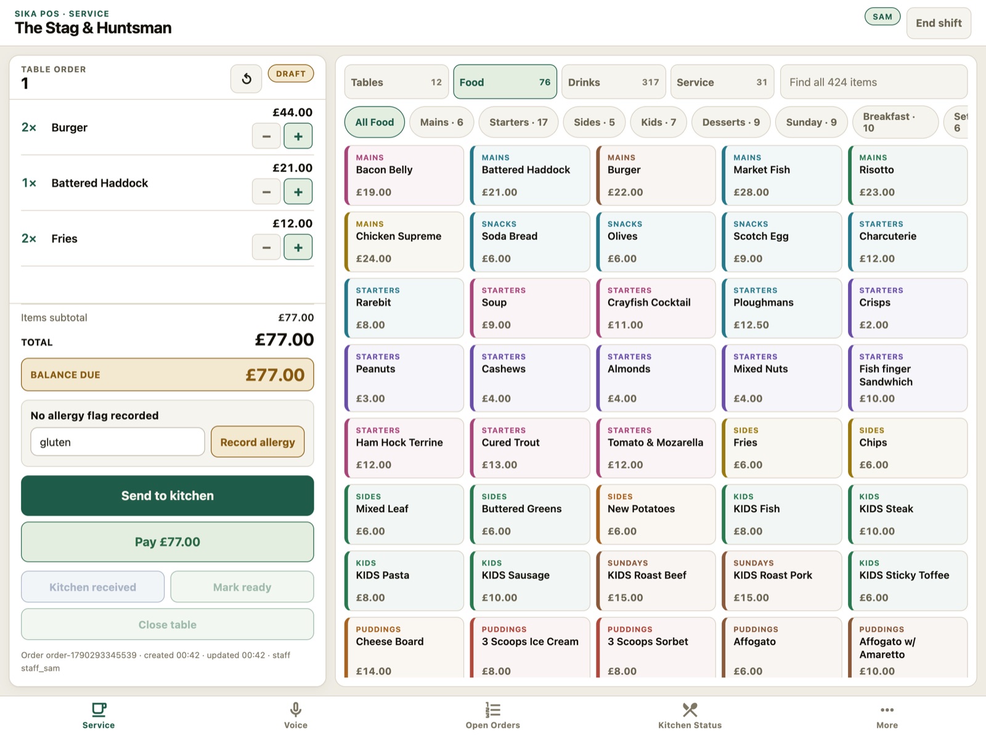Add Fish finger Sandwhich to order

[x=907, y=378]
